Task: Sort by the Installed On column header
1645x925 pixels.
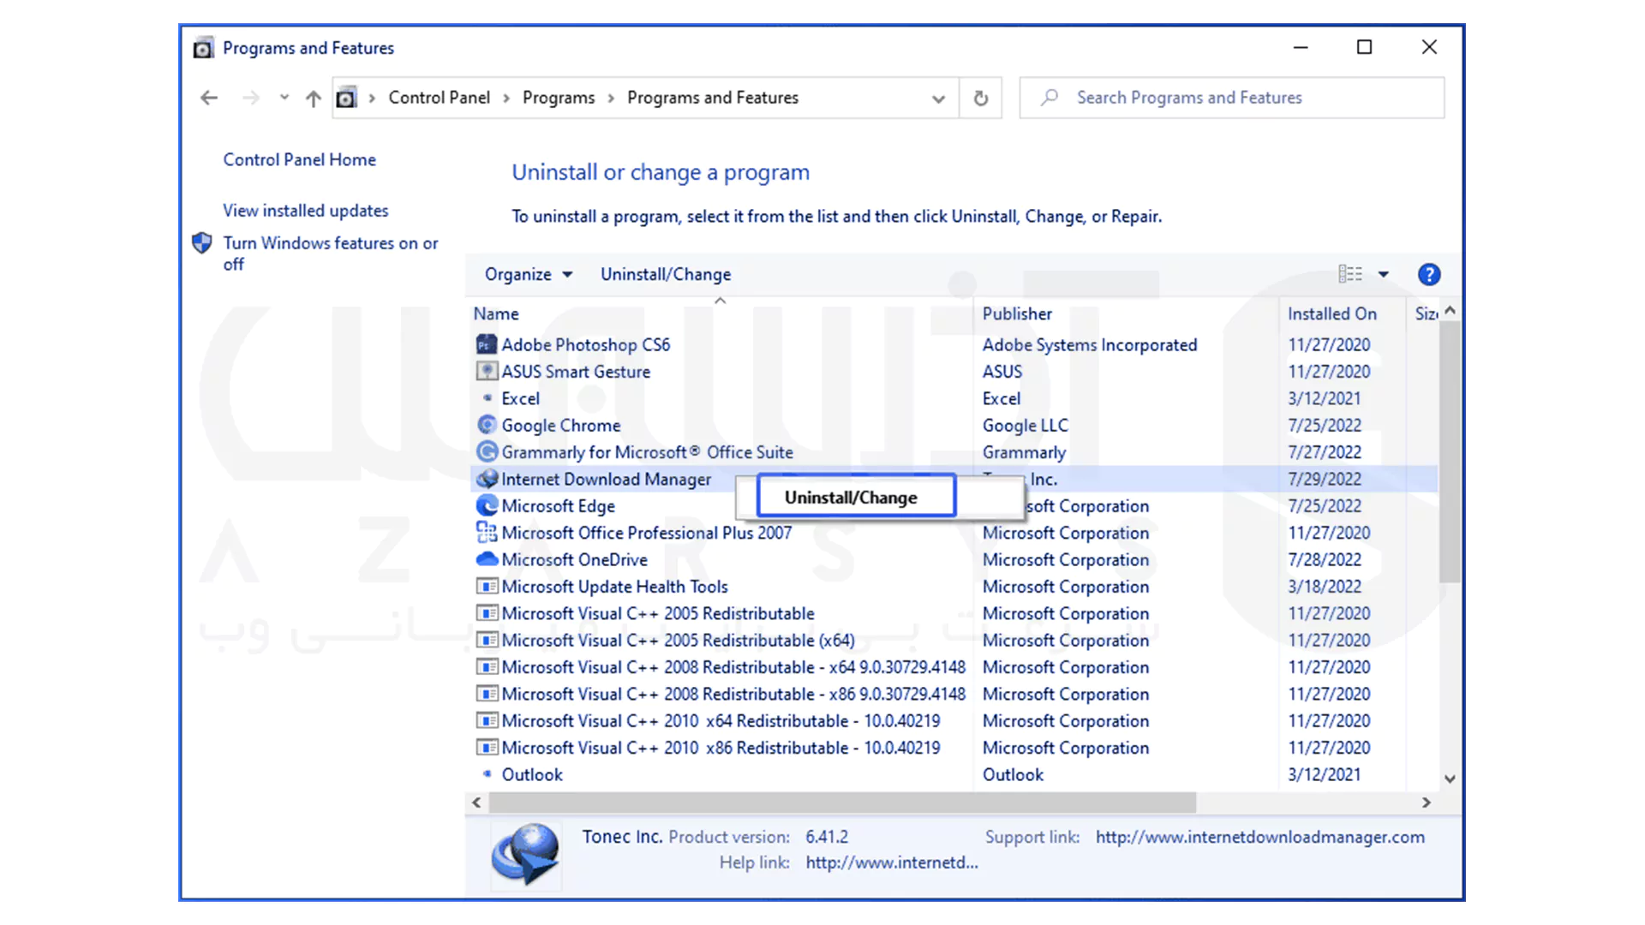Action: [x=1342, y=313]
